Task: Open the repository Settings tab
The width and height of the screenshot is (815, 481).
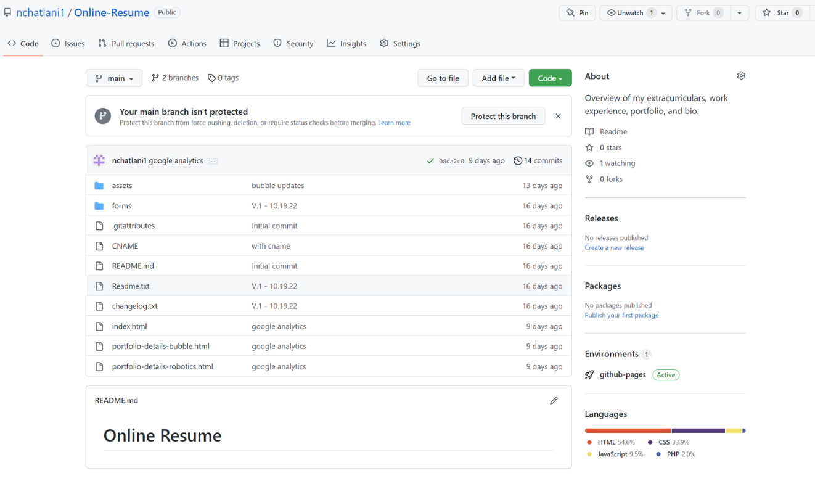Action: (x=400, y=44)
